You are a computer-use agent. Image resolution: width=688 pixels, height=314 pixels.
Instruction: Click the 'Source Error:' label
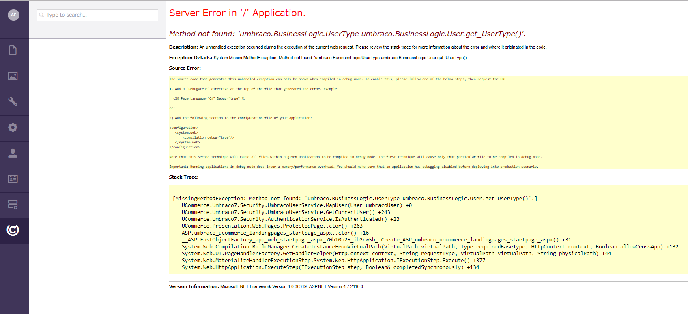pyautogui.click(x=185, y=68)
